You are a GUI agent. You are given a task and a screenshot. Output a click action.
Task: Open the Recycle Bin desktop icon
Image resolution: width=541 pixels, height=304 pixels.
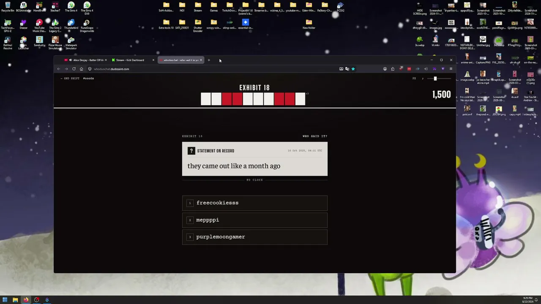tap(8, 7)
